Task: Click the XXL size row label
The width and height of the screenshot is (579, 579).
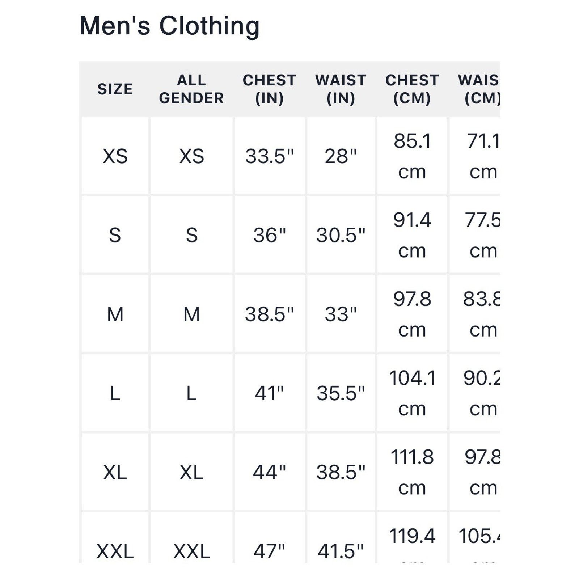Action: point(115,551)
